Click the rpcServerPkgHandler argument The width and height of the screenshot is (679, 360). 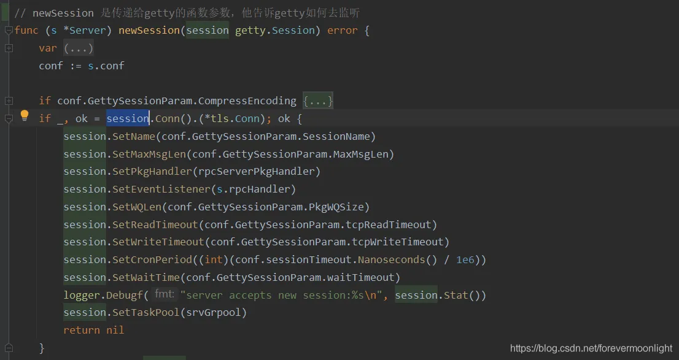256,171
